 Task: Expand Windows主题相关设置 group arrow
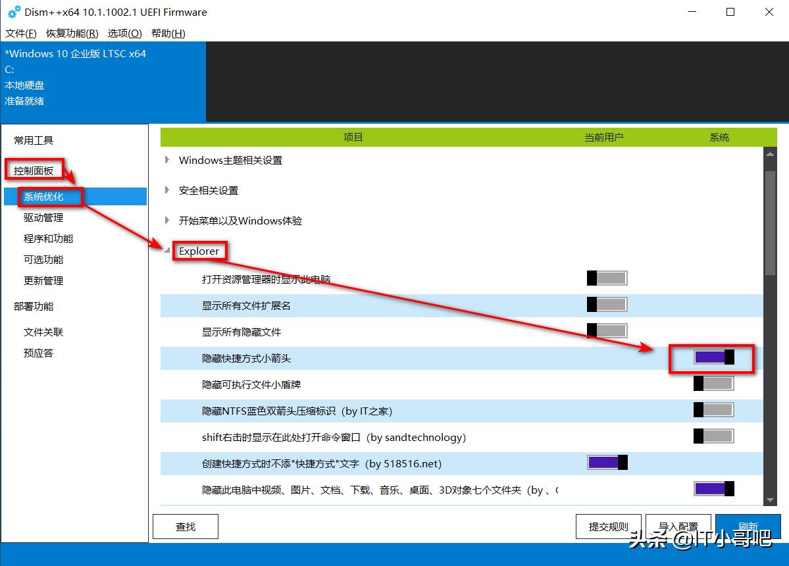click(x=167, y=160)
